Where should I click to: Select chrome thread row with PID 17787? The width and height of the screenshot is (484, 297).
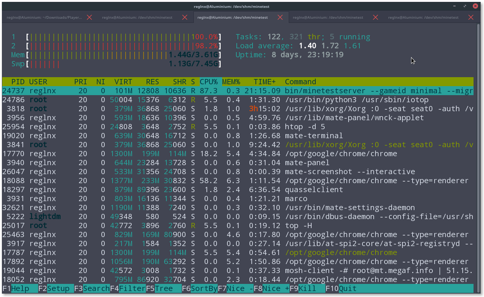(238, 252)
